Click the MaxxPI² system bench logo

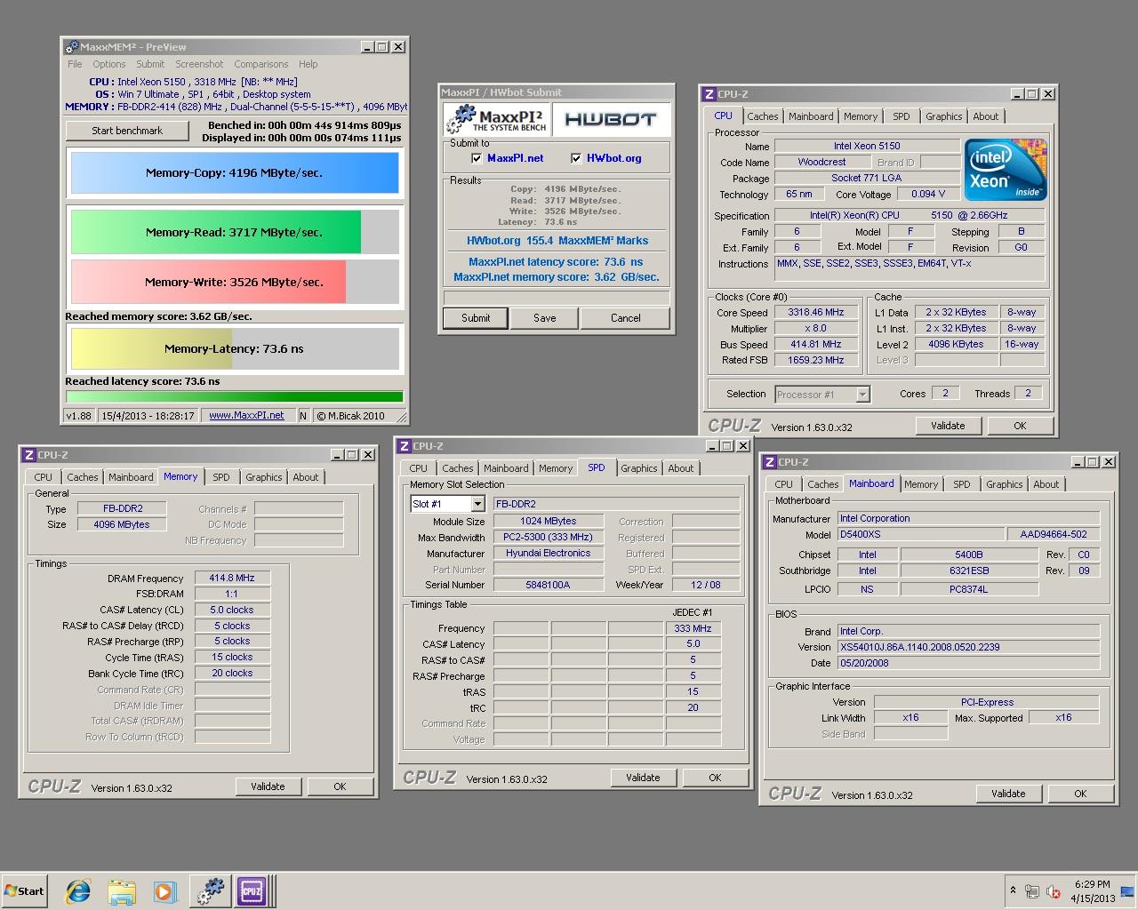coord(496,119)
